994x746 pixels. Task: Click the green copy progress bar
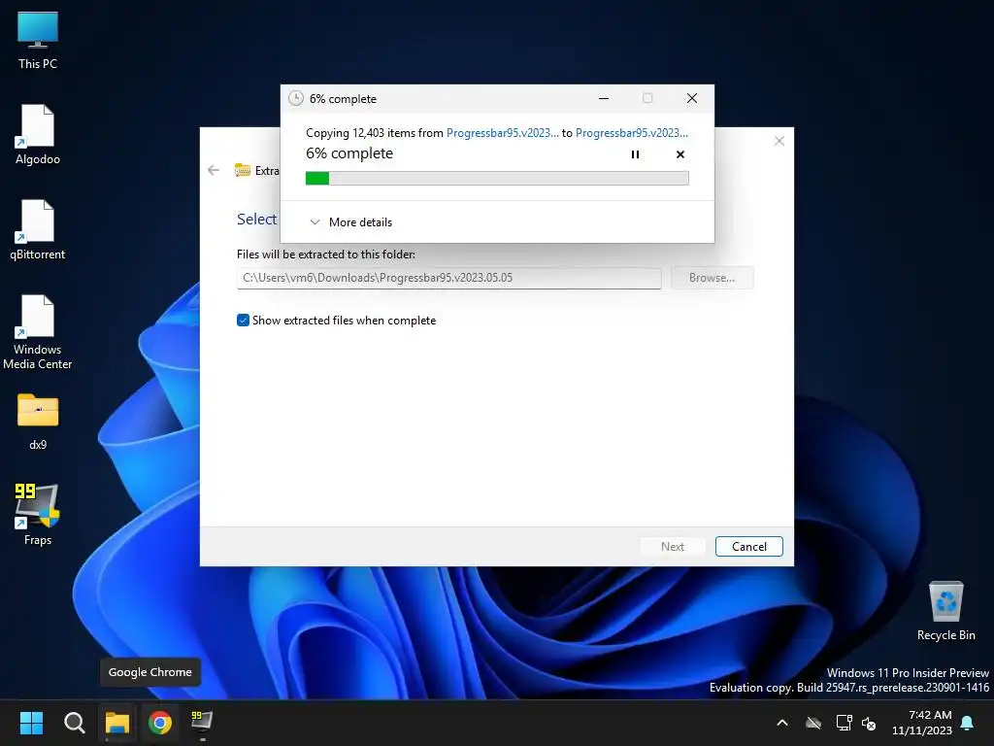click(497, 179)
